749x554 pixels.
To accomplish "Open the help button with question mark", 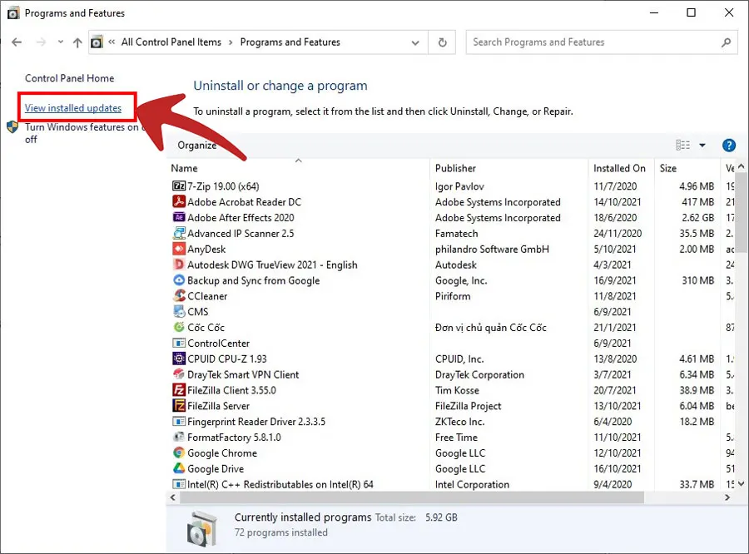I will click(729, 146).
